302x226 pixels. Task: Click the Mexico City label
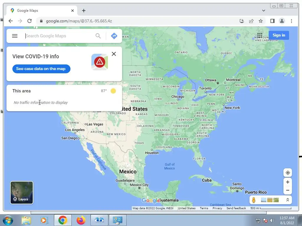point(139,185)
